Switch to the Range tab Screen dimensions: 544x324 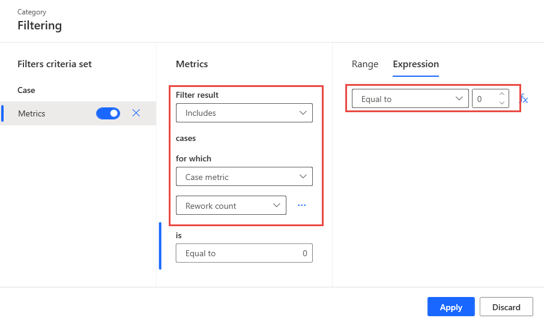click(x=365, y=64)
